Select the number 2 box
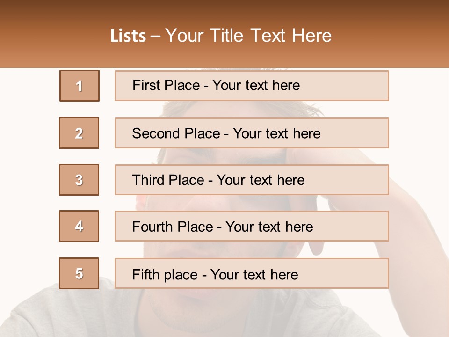The height and width of the screenshot is (337, 449). [x=79, y=133]
